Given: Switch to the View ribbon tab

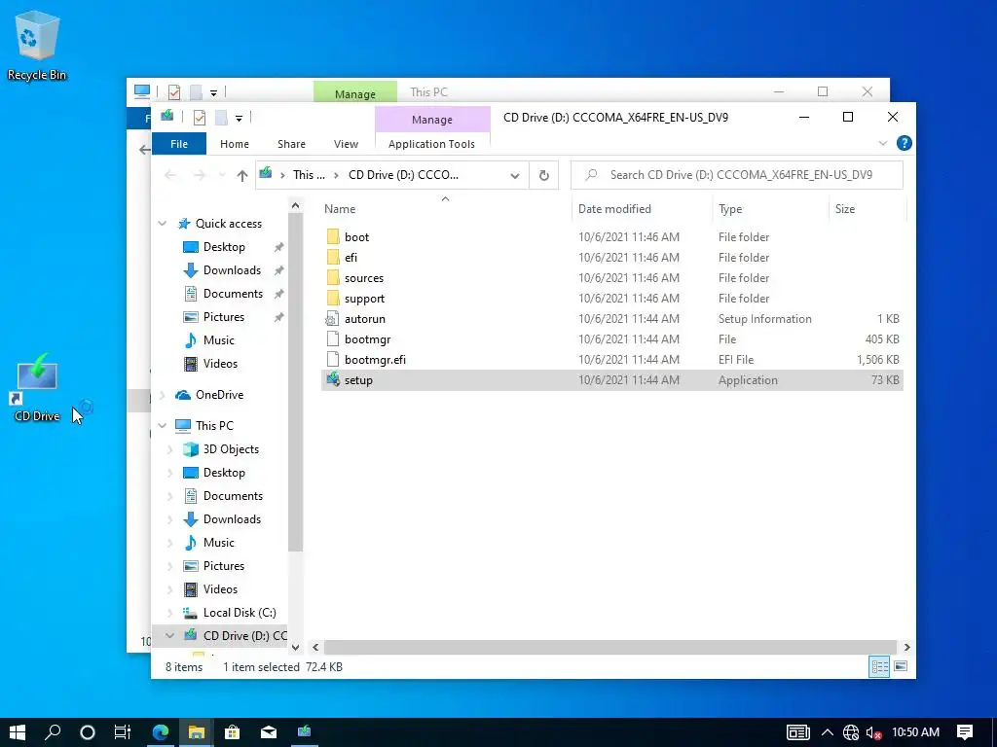Looking at the screenshot, I should click(346, 144).
